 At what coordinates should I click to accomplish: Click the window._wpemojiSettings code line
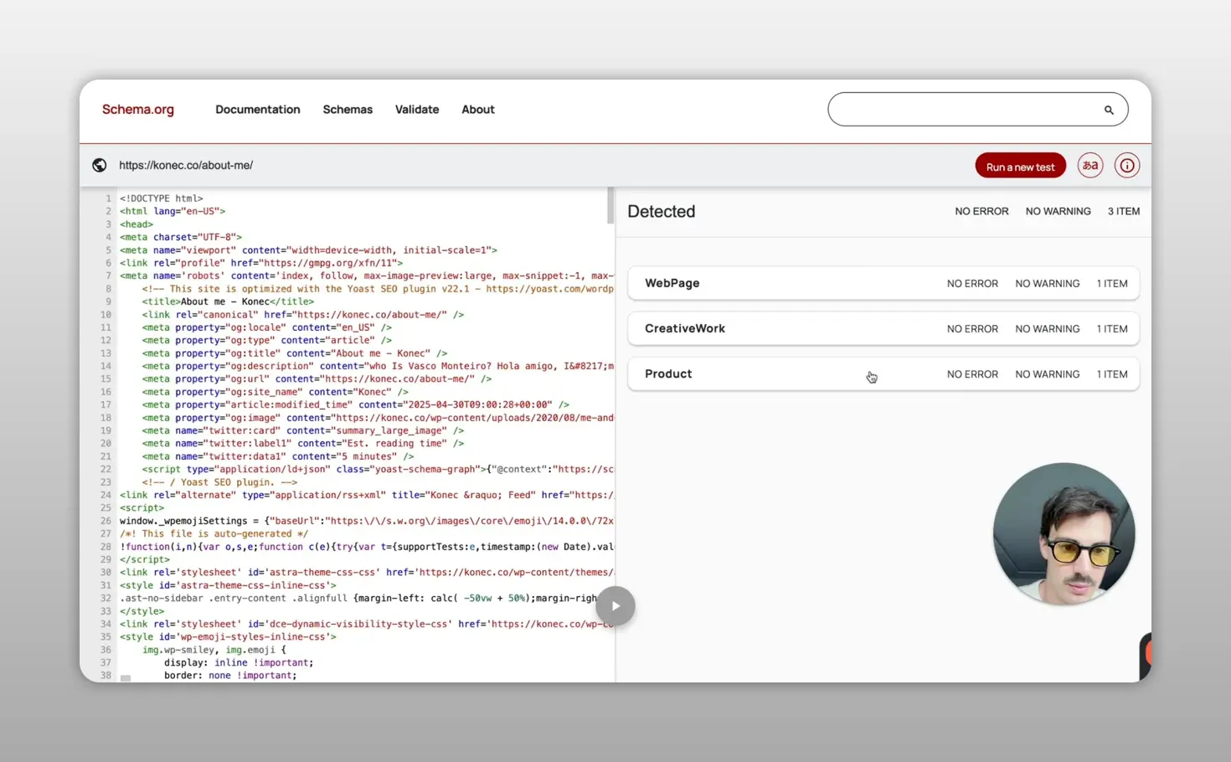pyautogui.click(x=367, y=521)
